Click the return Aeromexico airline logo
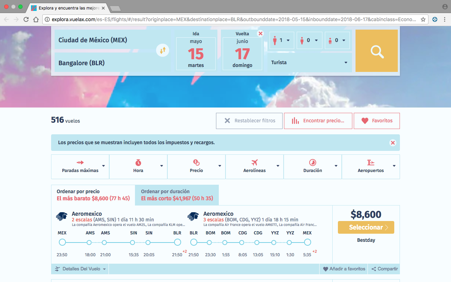 pos(193,216)
